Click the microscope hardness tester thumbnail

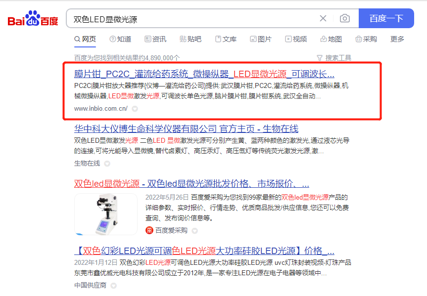(x=106, y=214)
